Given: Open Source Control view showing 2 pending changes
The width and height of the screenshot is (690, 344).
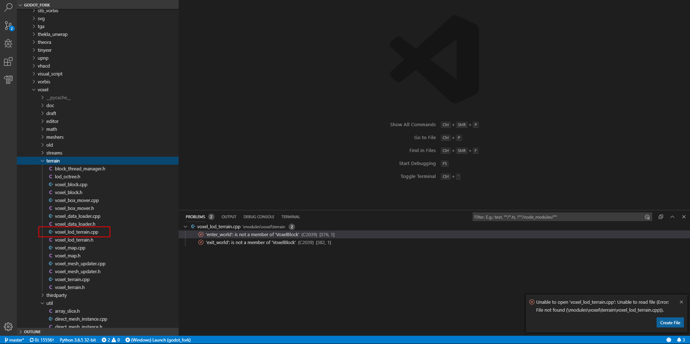Looking at the screenshot, I should [x=8, y=25].
